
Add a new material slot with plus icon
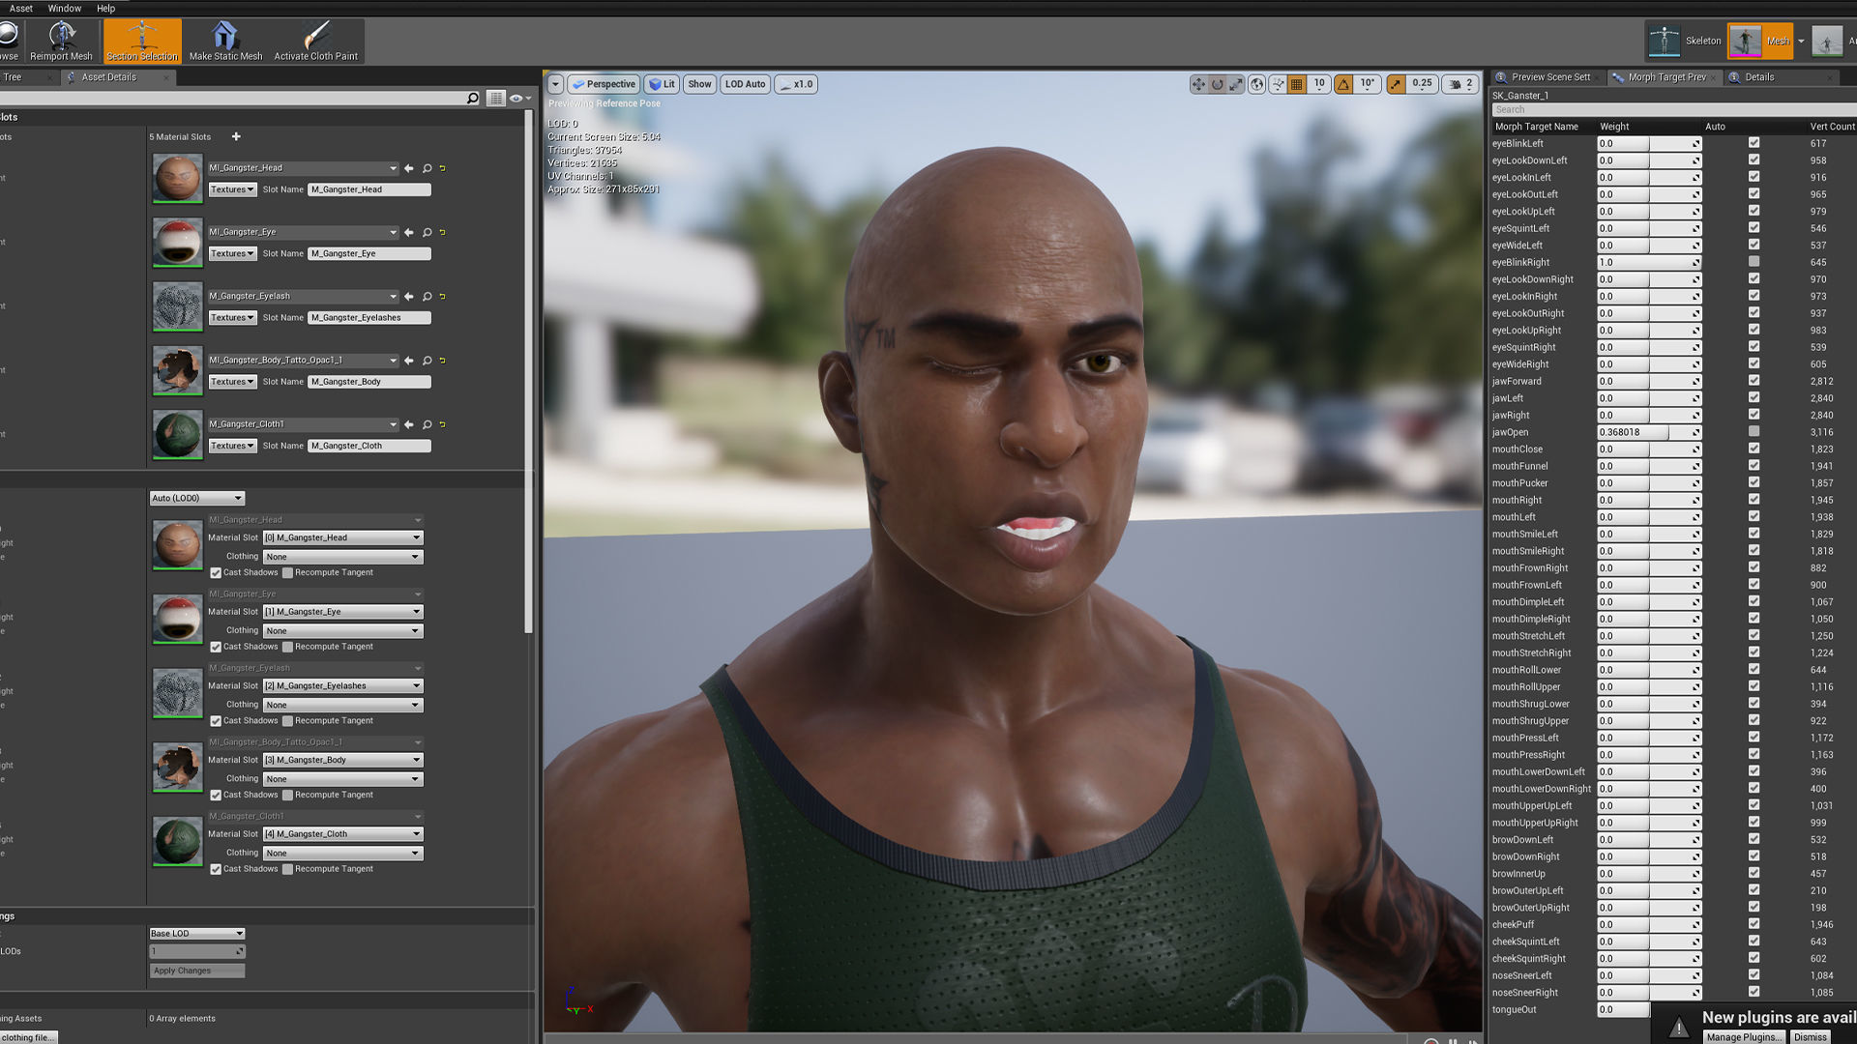click(x=236, y=136)
